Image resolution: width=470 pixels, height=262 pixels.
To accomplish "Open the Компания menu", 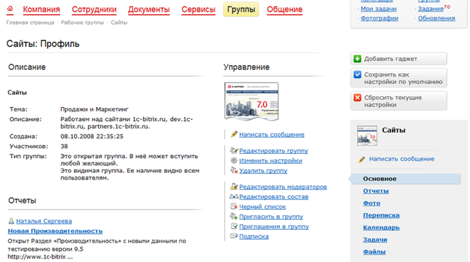I will click(42, 9).
